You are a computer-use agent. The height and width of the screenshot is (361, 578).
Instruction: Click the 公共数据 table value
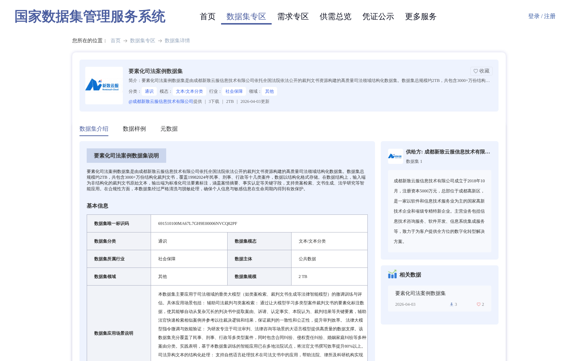(307, 259)
